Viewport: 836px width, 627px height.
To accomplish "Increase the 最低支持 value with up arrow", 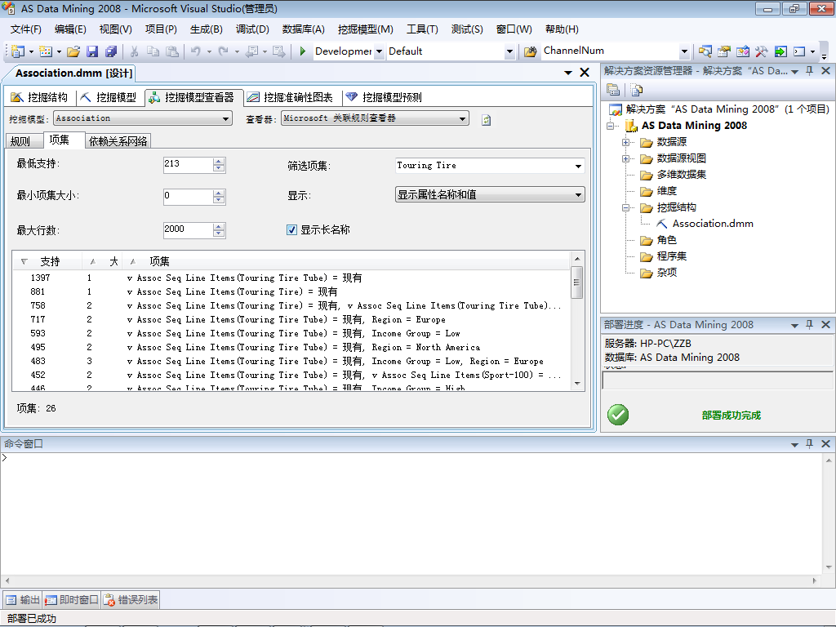I will point(219,162).
